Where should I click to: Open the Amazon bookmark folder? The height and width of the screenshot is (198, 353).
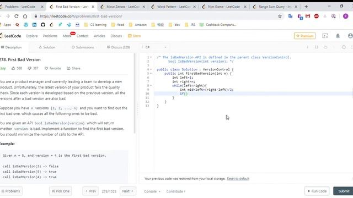138,25
